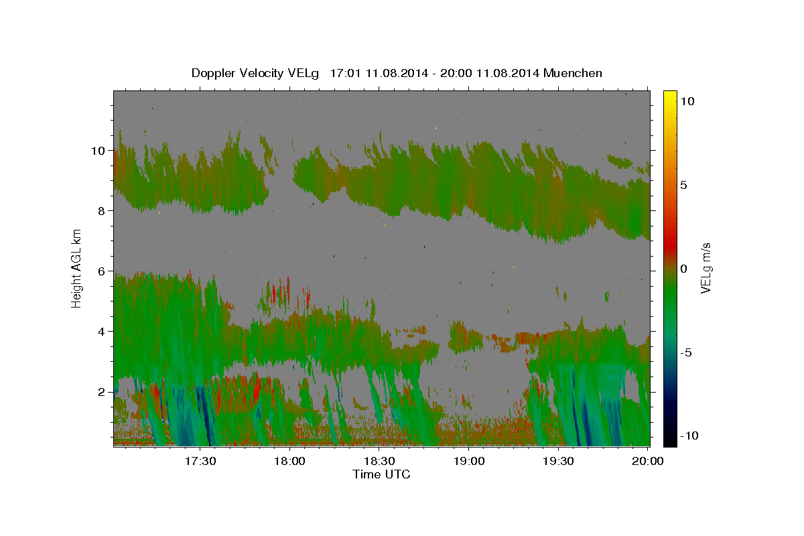This screenshot has width=804, height=536.
Task: Click the yellow top of the colorbar
Action: (670, 95)
